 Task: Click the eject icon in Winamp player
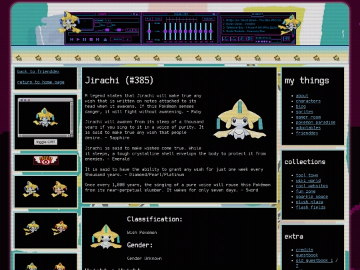pyautogui.click(x=105, y=39)
